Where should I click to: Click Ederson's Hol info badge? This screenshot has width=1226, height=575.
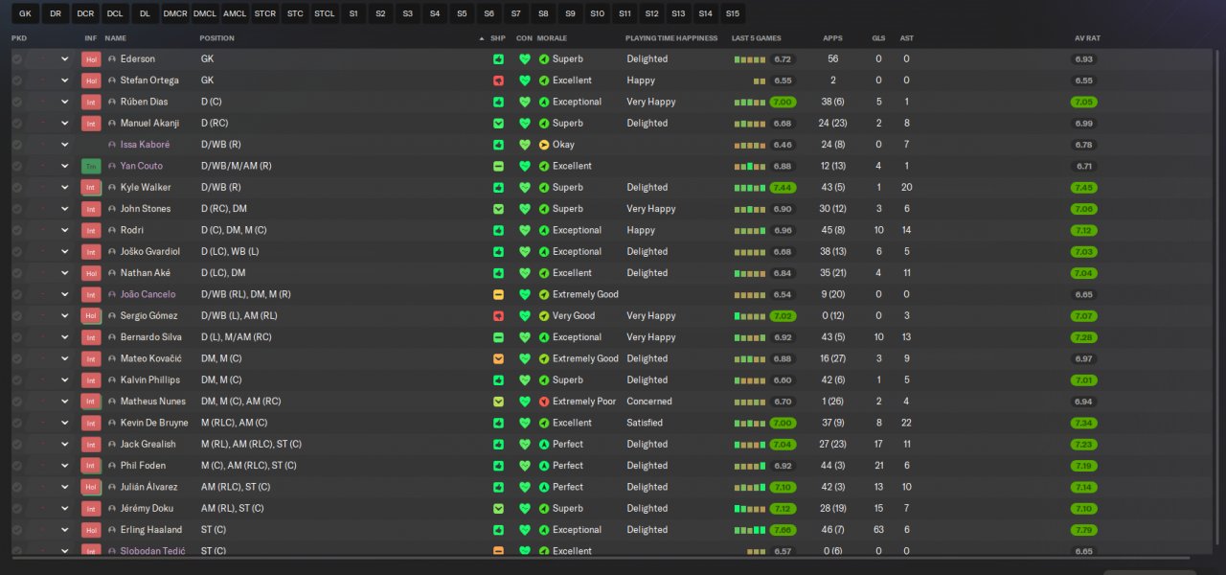tap(91, 58)
